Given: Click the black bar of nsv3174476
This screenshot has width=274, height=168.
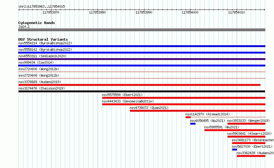Looking at the screenshot, I should click(142, 91).
